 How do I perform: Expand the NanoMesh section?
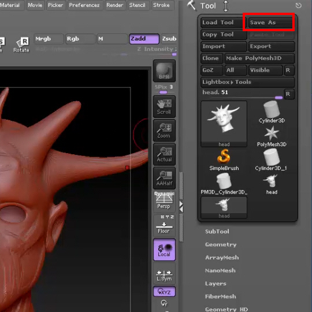(x=220, y=270)
